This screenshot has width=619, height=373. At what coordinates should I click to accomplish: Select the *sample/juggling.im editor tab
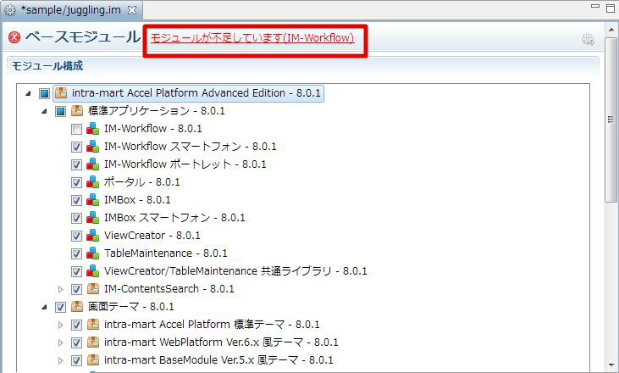pos(71,10)
